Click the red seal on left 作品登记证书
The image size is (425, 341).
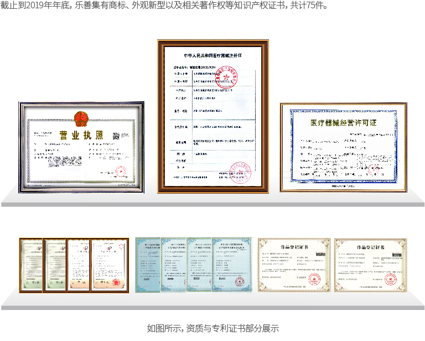point(314,280)
